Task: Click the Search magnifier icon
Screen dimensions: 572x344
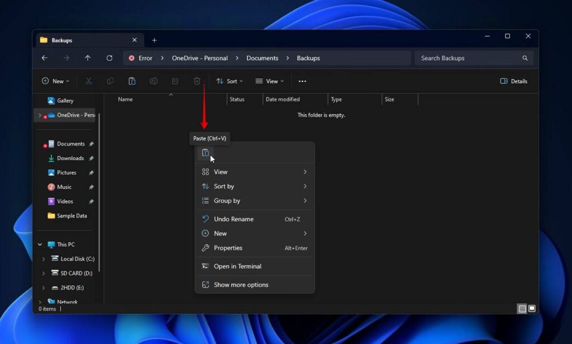Action: pos(525,58)
